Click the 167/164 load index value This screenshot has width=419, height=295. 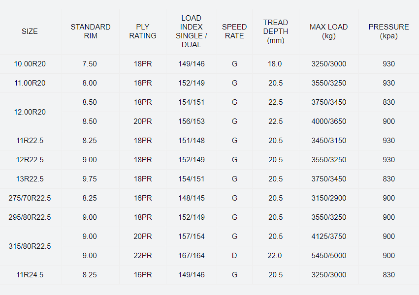(x=192, y=256)
